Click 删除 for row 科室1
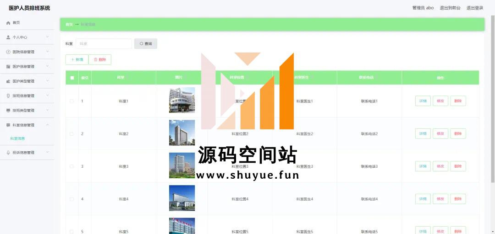Screen dimensions: 495x234 [x=458, y=101]
